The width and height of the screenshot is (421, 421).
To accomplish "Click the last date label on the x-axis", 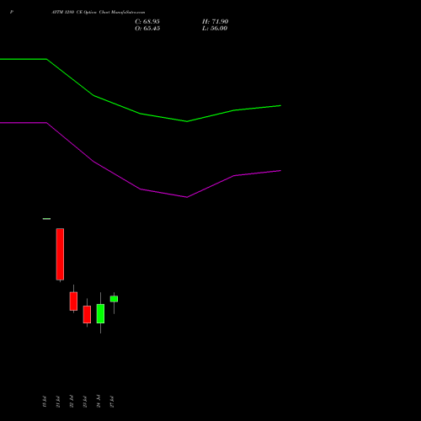I will click(x=112, y=402).
